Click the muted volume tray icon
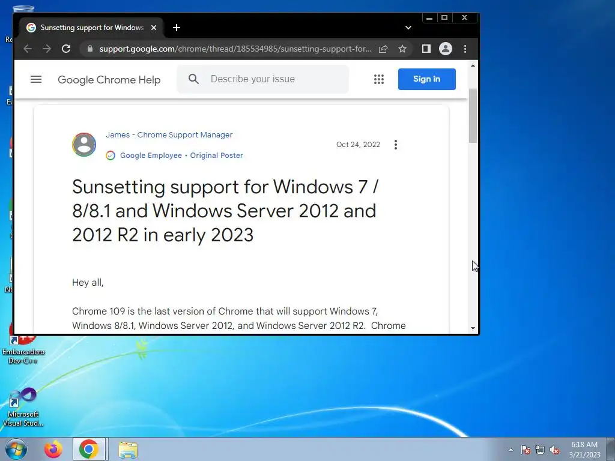 click(554, 450)
